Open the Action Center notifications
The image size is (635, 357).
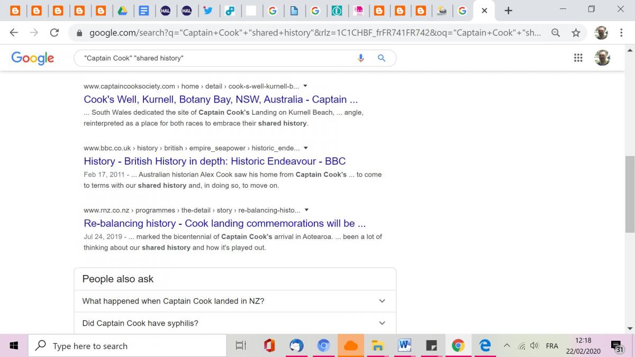click(617, 346)
